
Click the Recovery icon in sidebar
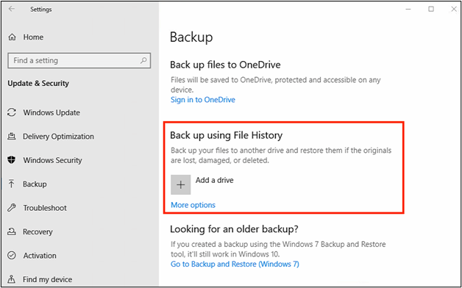tap(12, 232)
